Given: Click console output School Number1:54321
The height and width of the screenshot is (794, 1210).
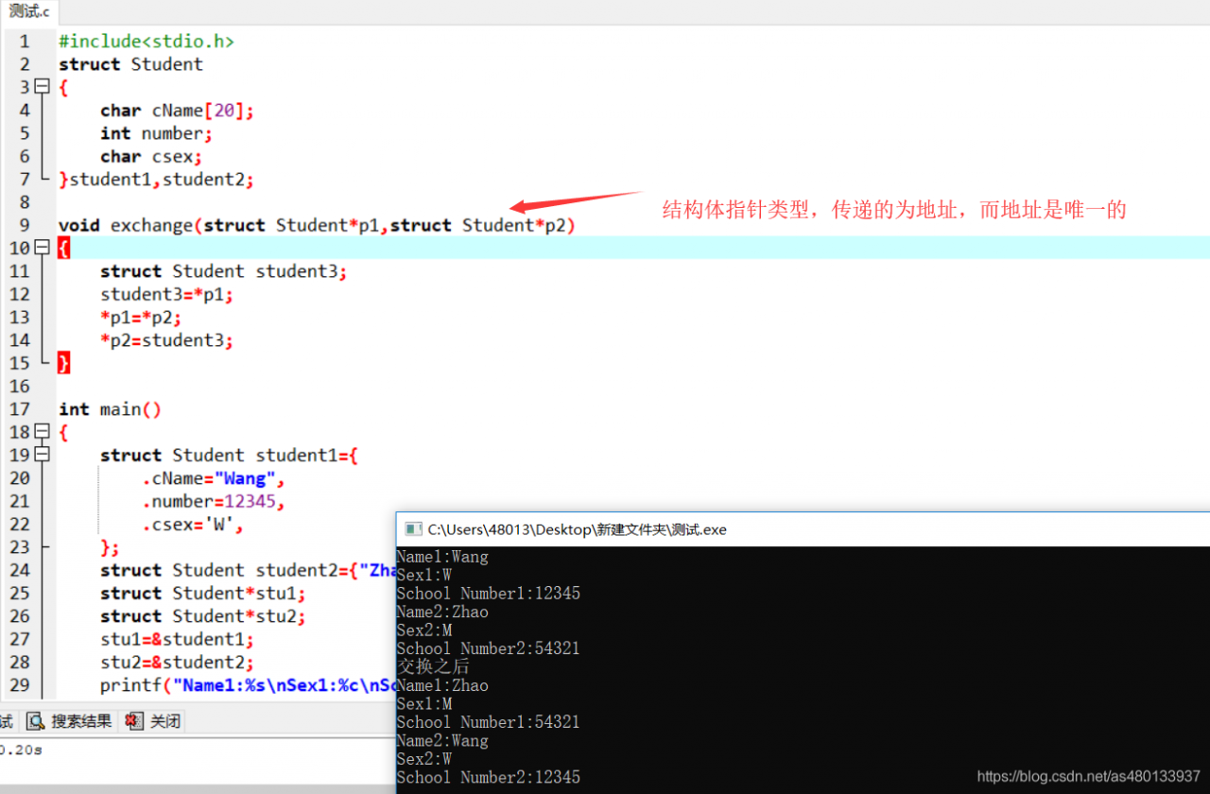Looking at the screenshot, I should click(489, 722).
